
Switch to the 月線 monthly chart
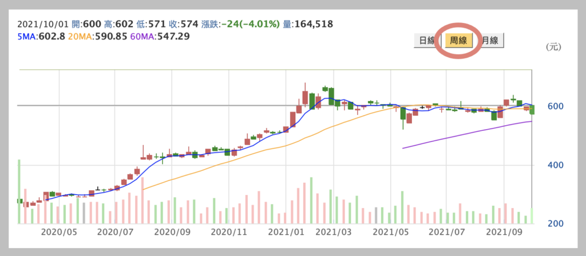pos(491,41)
